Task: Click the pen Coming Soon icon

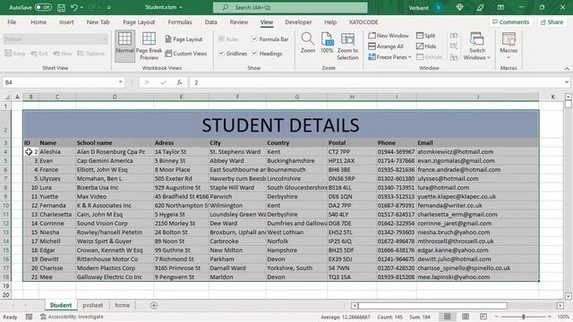Action: 480,7
